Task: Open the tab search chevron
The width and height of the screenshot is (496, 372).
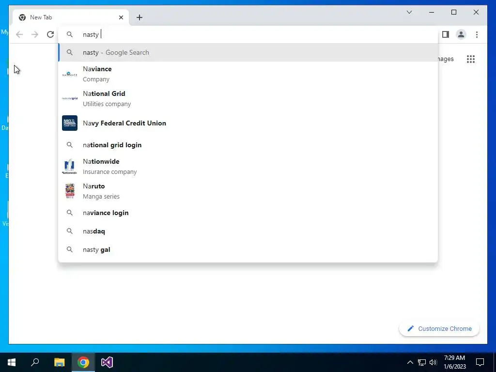Action: click(409, 12)
